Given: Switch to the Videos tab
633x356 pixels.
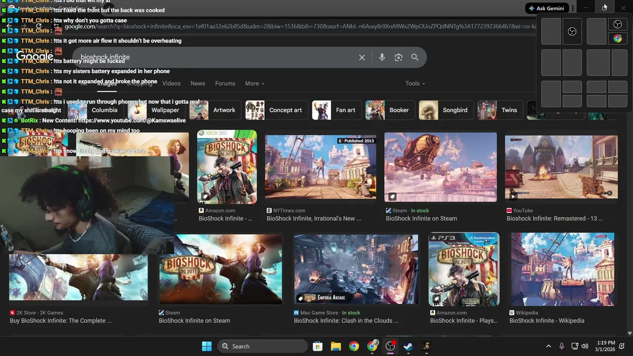Looking at the screenshot, I should point(172,84).
